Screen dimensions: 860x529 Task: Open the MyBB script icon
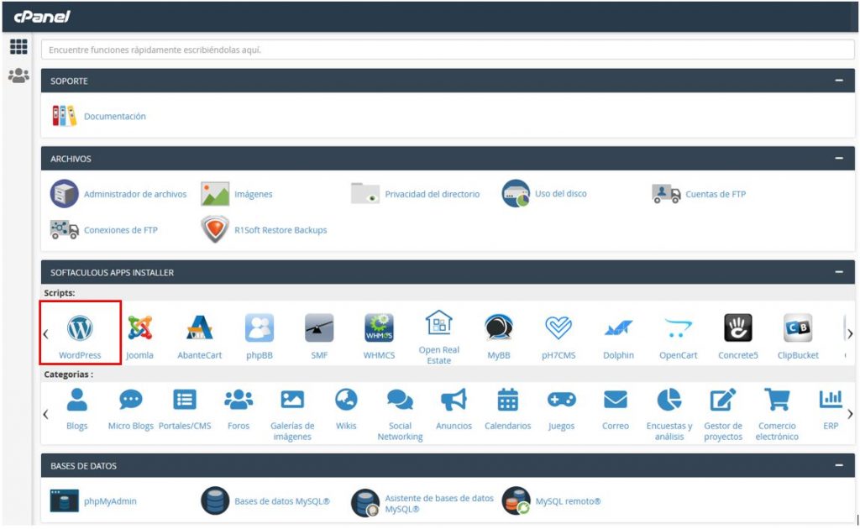coord(499,327)
